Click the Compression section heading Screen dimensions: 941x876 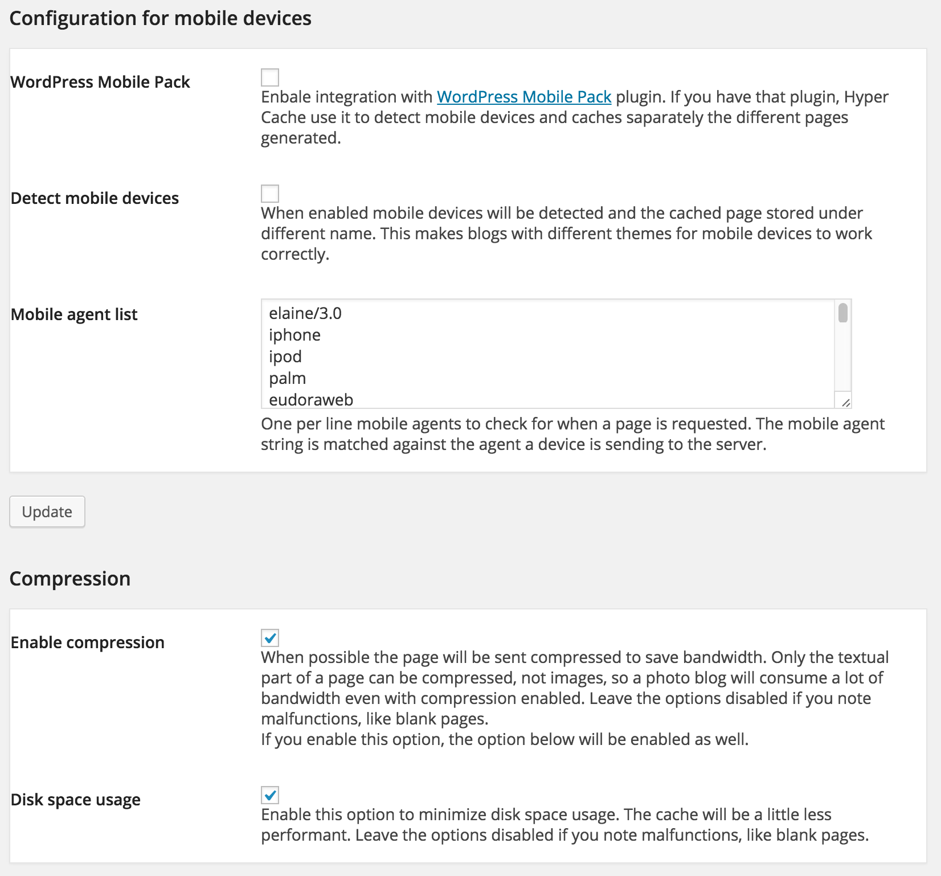70,579
